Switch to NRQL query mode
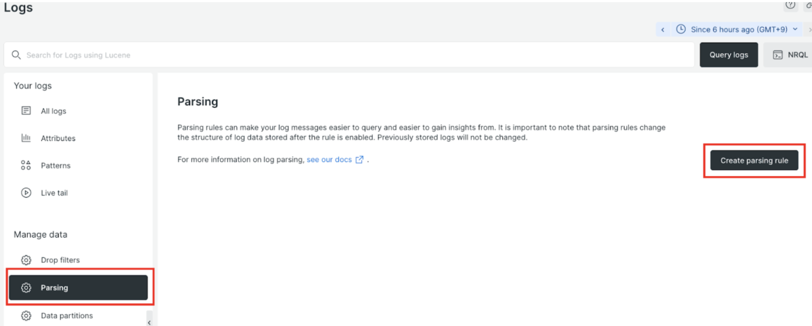 click(x=790, y=55)
